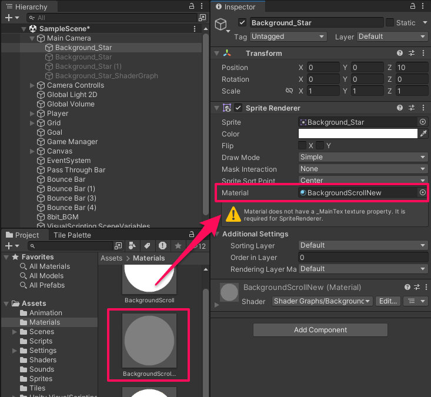431x397 pixels.
Task: Open the Material object picker circle
Action: tap(423, 192)
